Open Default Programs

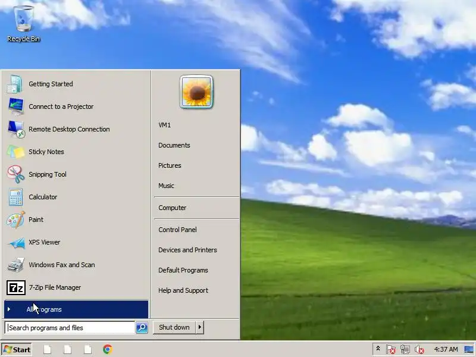(x=183, y=270)
